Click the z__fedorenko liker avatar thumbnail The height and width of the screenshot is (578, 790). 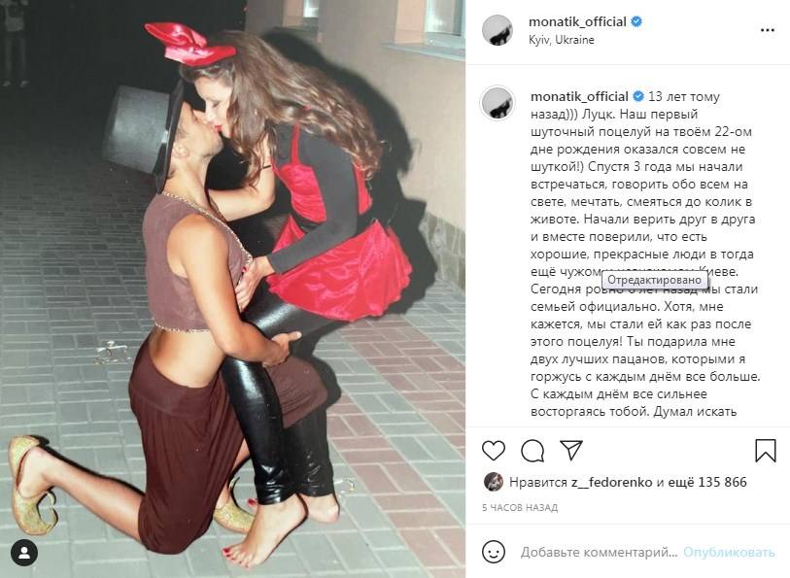click(x=494, y=482)
